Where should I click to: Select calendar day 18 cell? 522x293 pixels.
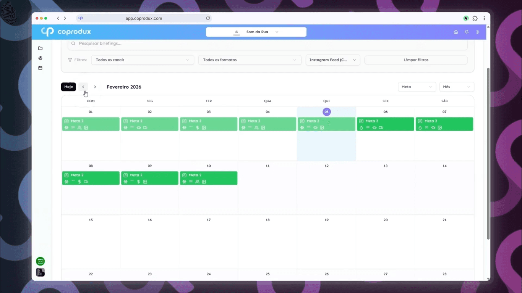(267, 242)
